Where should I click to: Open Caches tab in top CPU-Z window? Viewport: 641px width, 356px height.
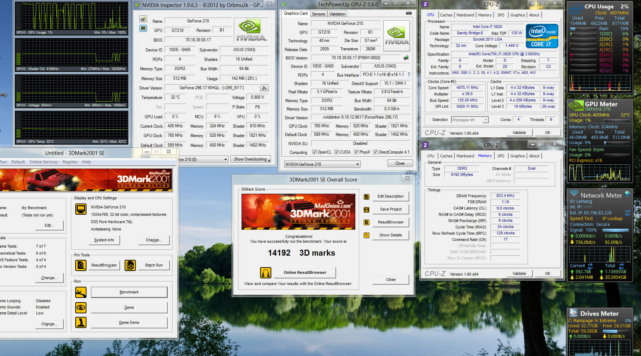(x=446, y=15)
